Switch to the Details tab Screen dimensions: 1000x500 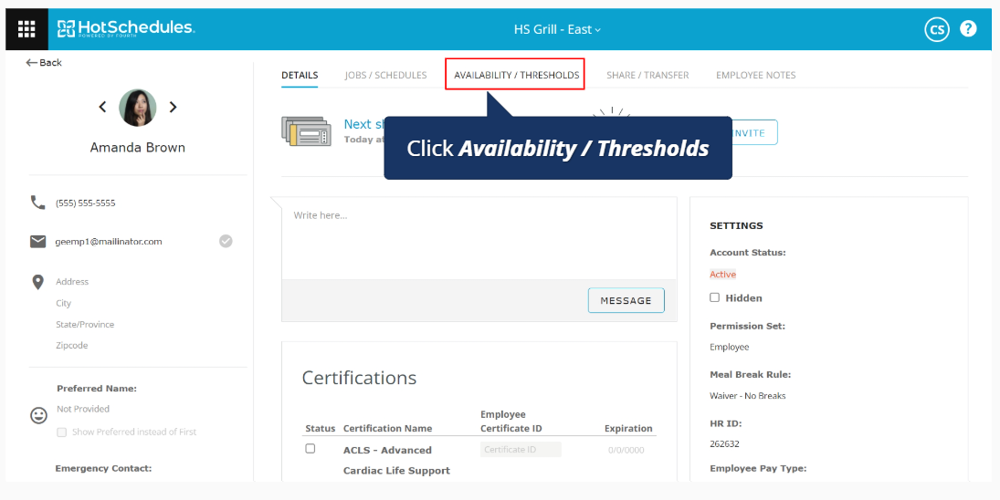pyautogui.click(x=300, y=75)
